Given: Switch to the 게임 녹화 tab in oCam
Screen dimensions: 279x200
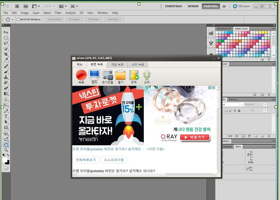Looking at the screenshot, I should [117, 64].
